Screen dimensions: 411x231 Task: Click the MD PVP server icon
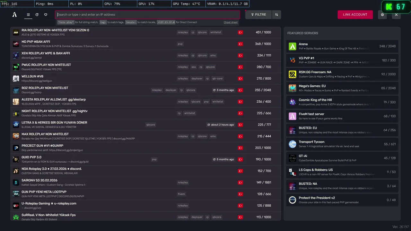tap(16, 44)
